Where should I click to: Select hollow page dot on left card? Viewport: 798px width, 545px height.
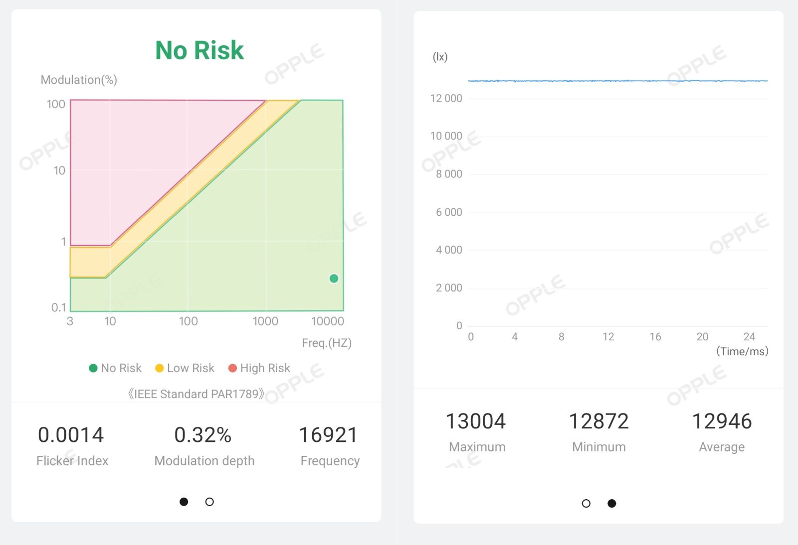pos(209,502)
